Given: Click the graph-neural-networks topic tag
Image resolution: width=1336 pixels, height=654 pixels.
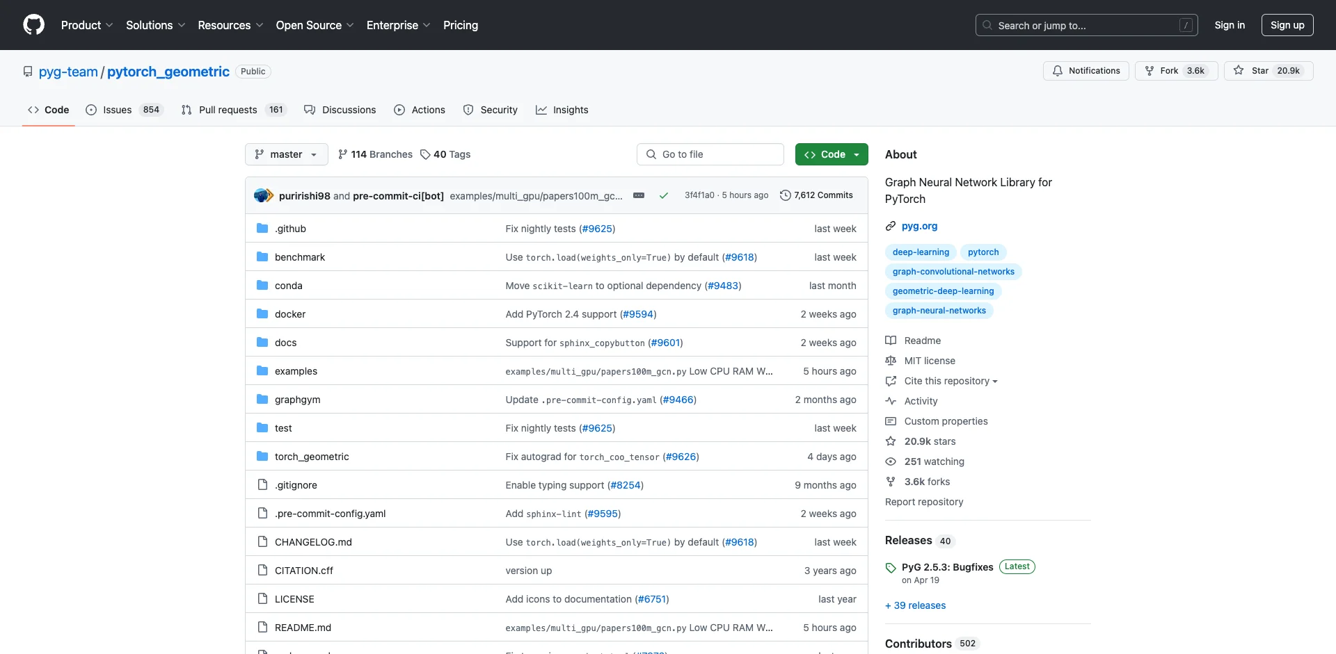Looking at the screenshot, I should click(x=939, y=311).
